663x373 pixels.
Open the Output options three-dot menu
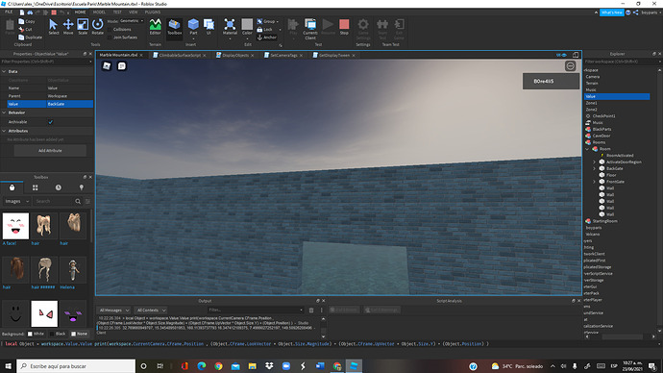pyautogui.click(x=321, y=310)
